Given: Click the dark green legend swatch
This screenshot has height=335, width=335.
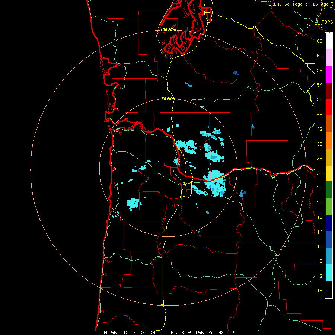Looking at the screenshot, I should (329, 189).
